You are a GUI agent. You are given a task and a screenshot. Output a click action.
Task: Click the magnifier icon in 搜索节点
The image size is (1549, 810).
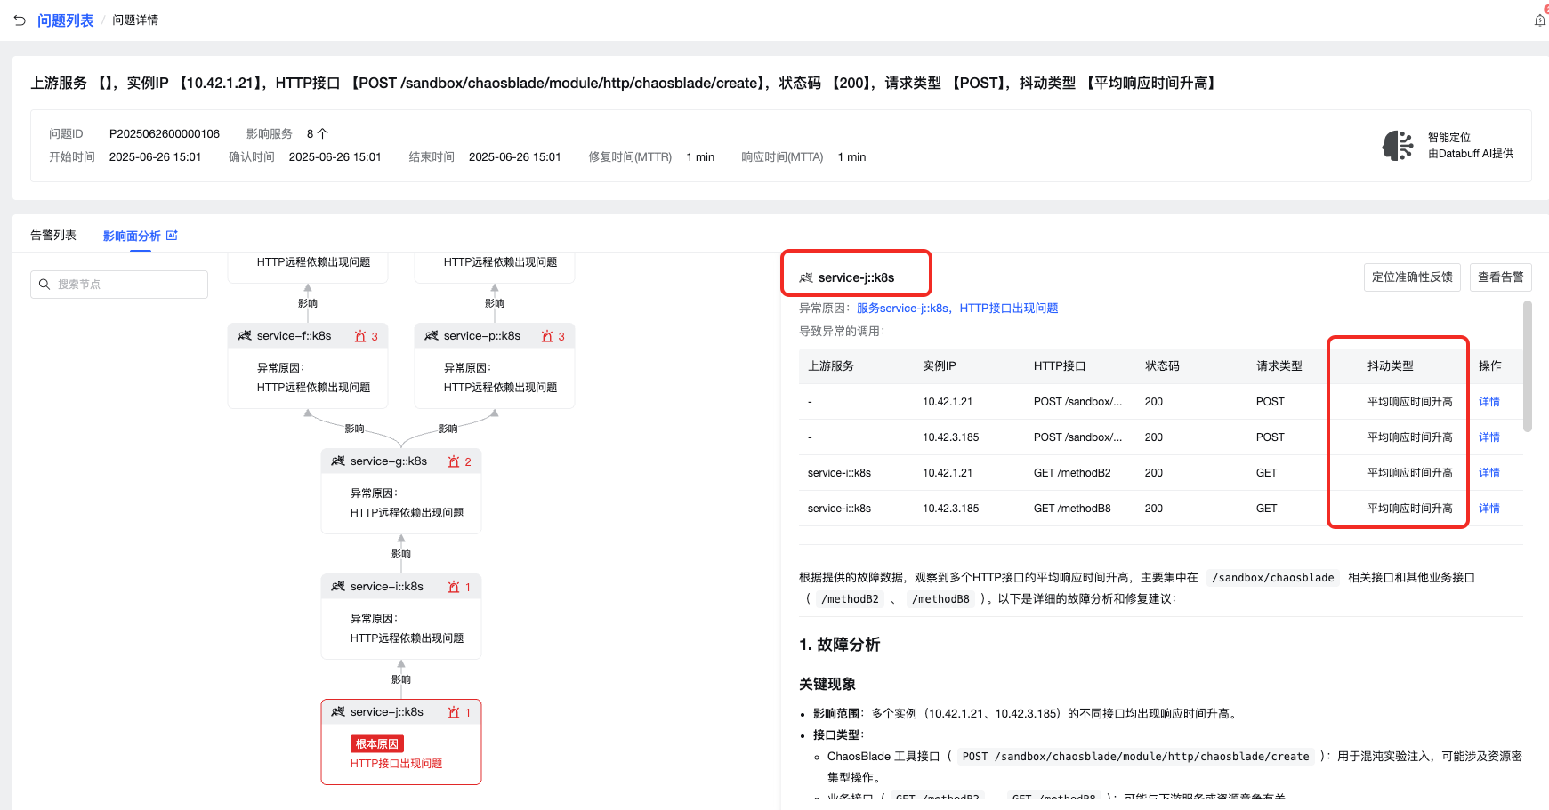point(44,285)
